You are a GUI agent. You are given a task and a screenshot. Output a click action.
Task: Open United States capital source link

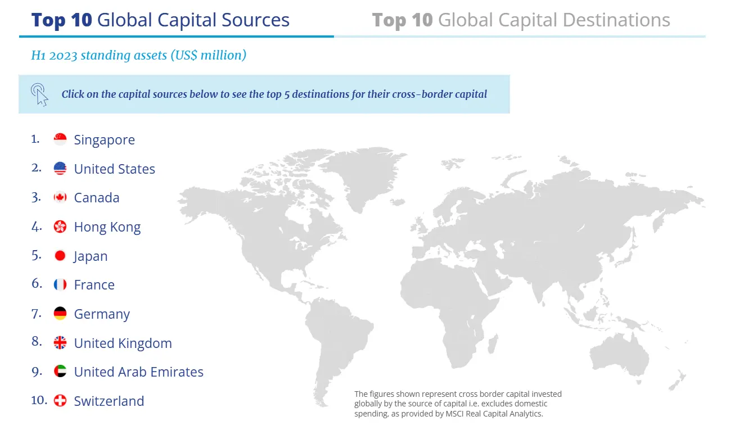[115, 169]
